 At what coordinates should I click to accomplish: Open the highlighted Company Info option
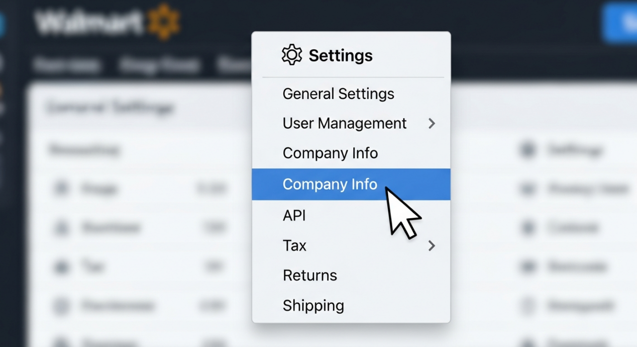click(329, 184)
